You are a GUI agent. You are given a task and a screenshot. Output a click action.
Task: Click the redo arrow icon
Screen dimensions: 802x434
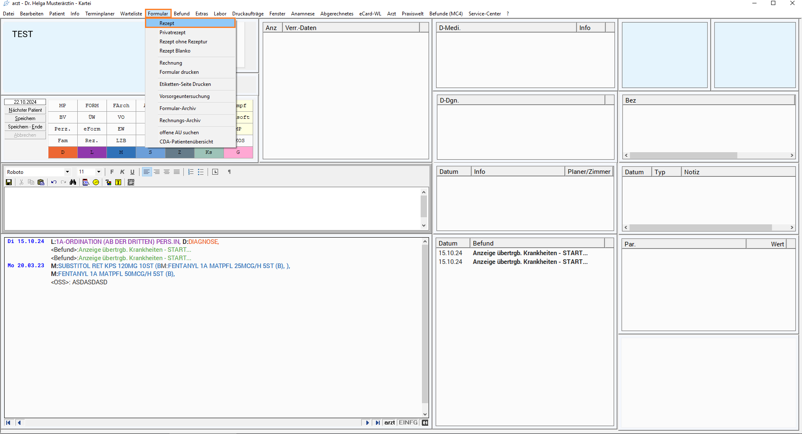(x=63, y=182)
